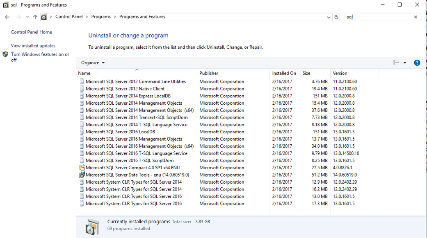Open the view options dropdown arrow
427x238 pixels.
tap(405, 63)
